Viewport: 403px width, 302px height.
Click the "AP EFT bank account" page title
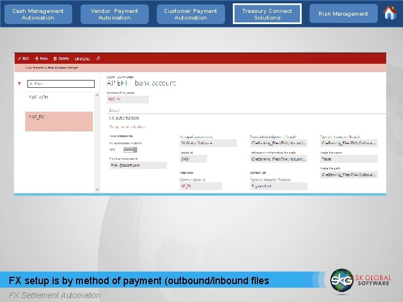141,83
